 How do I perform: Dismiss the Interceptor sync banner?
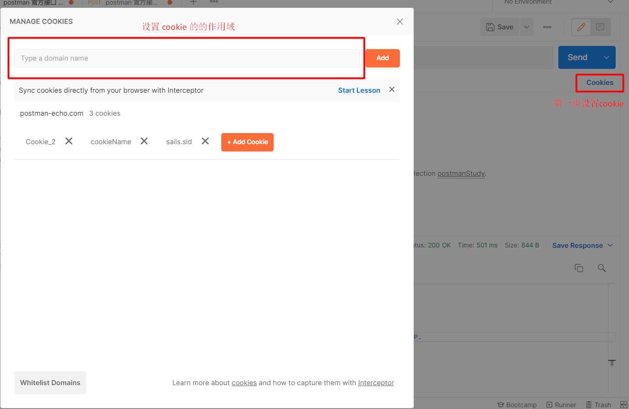coord(392,90)
